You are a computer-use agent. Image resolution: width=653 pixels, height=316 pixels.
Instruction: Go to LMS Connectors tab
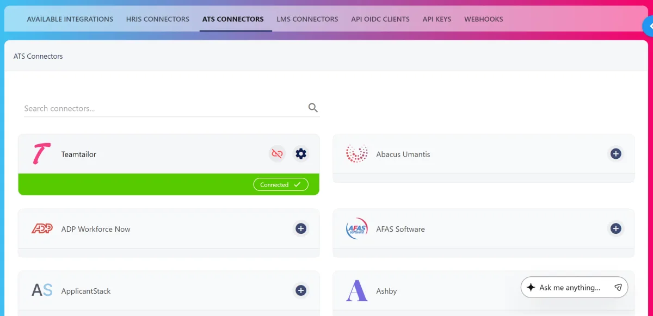(x=307, y=19)
